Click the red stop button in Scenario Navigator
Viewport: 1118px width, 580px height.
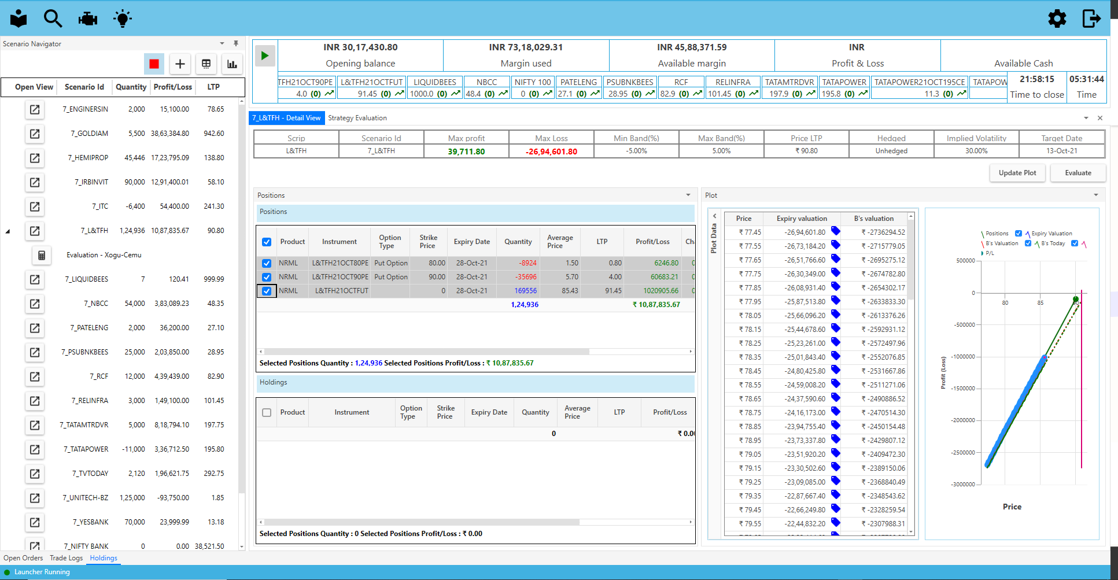[154, 64]
